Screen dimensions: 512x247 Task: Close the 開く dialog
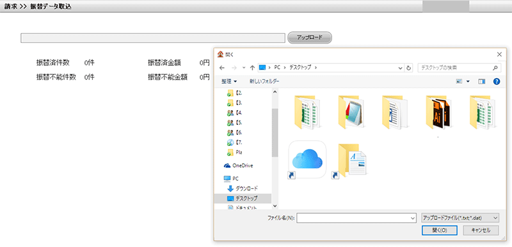coord(499,54)
